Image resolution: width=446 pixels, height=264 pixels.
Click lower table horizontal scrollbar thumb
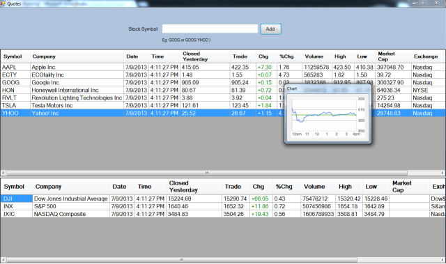coord(182,260)
